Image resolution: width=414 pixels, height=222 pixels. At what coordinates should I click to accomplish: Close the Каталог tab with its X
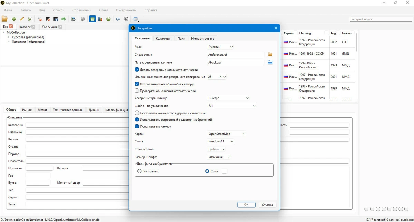tap(33, 27)
